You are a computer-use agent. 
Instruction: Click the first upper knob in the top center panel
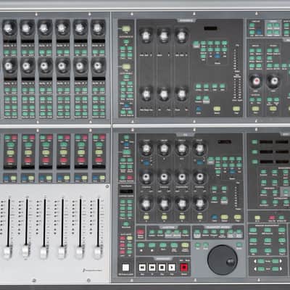pyautogui.click(x=146, y=36)
